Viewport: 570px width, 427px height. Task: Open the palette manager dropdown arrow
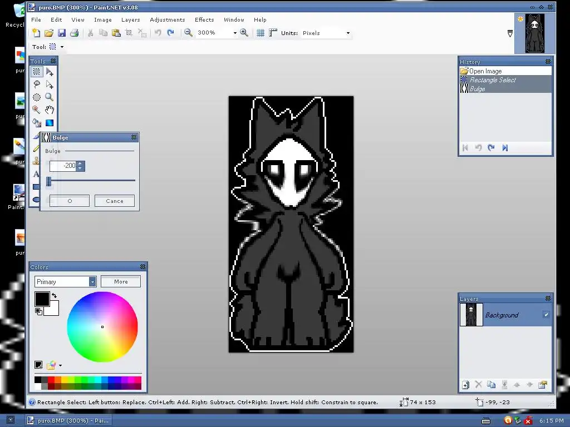point(60,365)
